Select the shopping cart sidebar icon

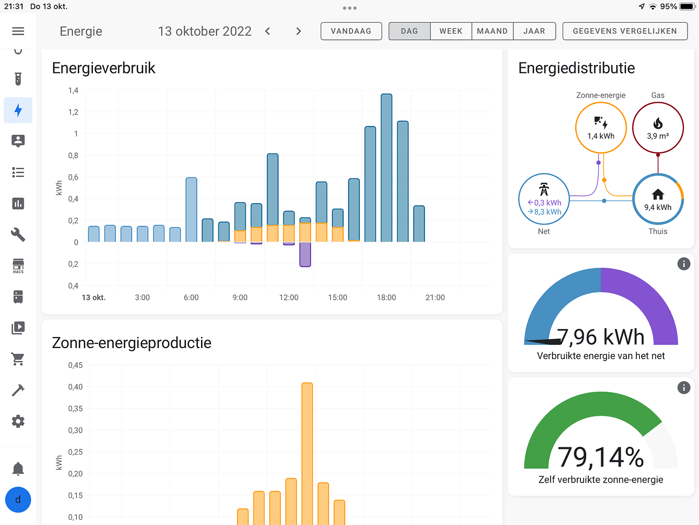click(x=18, y=359)
